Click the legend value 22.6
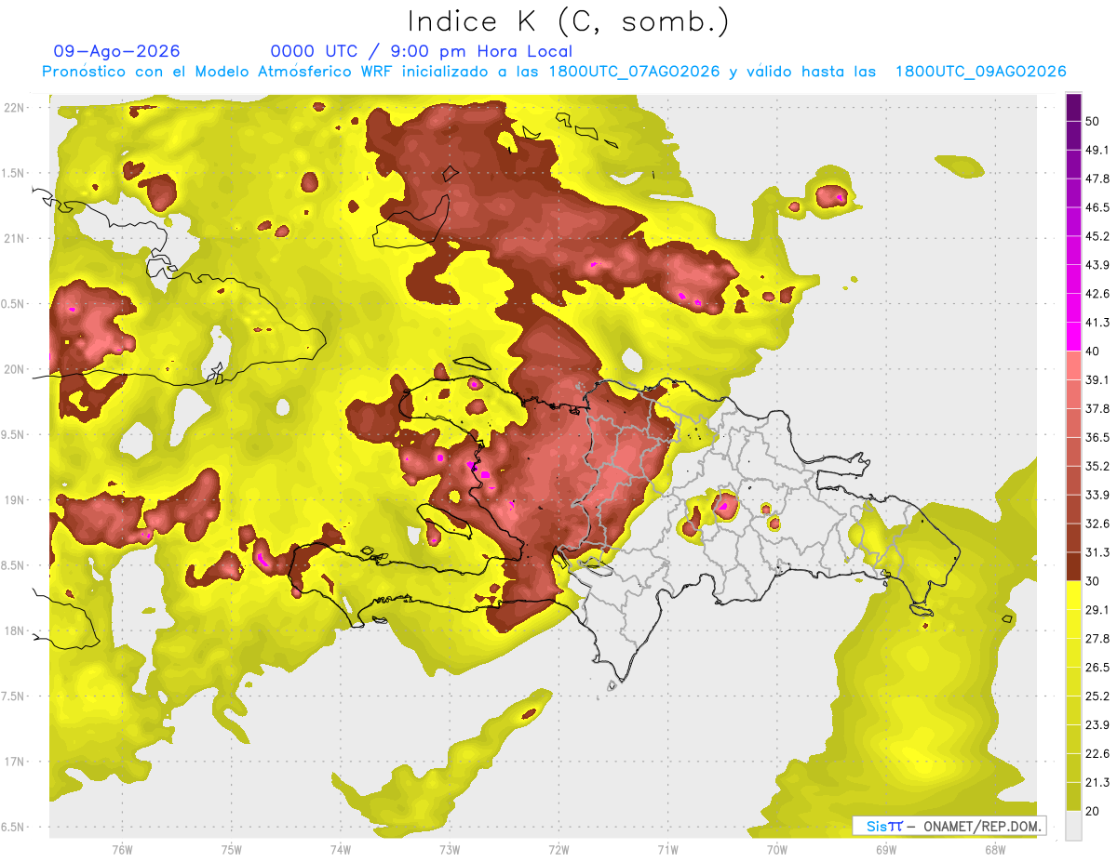The image size is (1117, 862). (1097, 753)
